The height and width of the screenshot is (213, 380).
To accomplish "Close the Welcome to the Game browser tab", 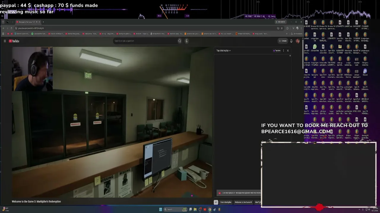I will (39, 22).
